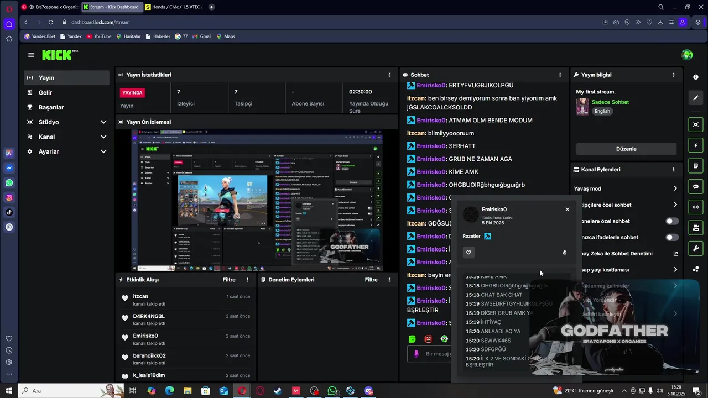This screenshot has width=708, height=398.
Task: Toggle the wrench panel icon in right toolbar
Action: pos(696,248)
